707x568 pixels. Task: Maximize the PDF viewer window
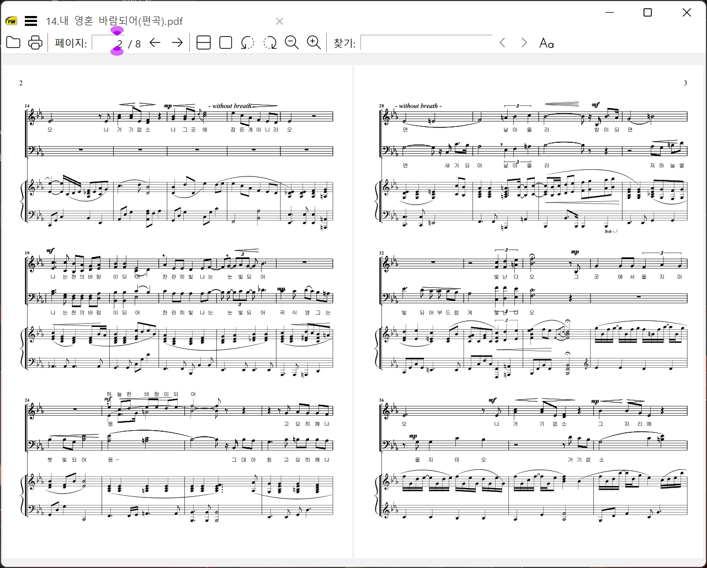pyautogui.click(x=647, y=12)
